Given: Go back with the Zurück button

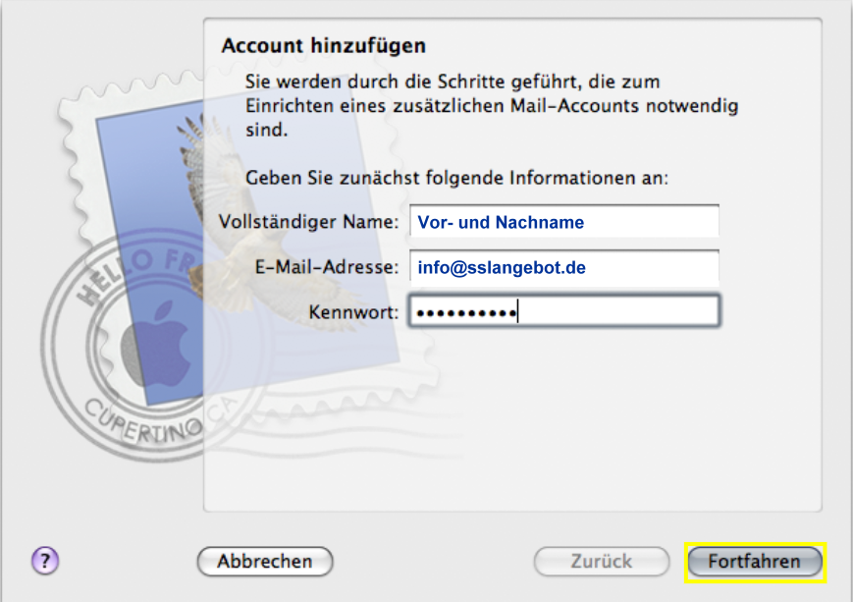Looking at the screenshot, I should tap(602, 561).
